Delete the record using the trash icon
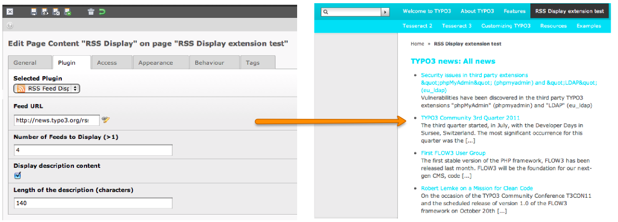 pos(91,12)
